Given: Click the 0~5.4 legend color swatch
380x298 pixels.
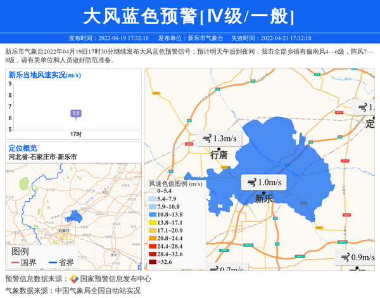Looking at the screenshot, I should [x=153, y=191].
